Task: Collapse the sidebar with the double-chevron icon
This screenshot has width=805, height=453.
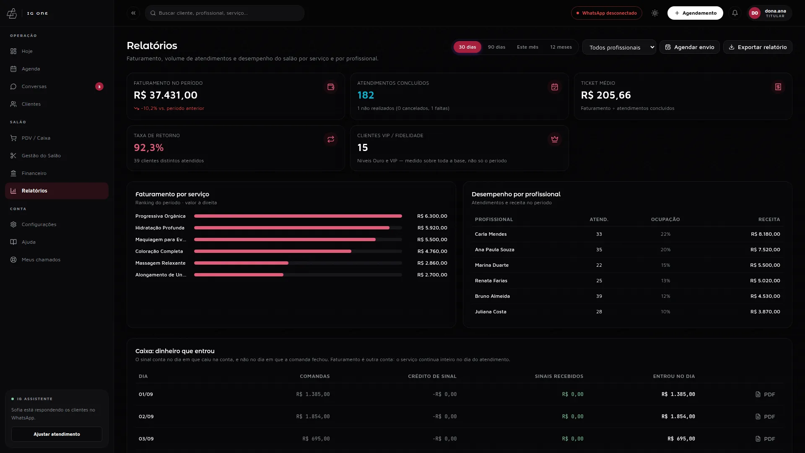Action: (133, 13)
